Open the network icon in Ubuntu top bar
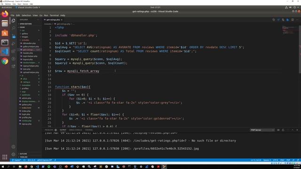This screenshot has height=169, width=301. pyautogui.click(x=286, y=8)
